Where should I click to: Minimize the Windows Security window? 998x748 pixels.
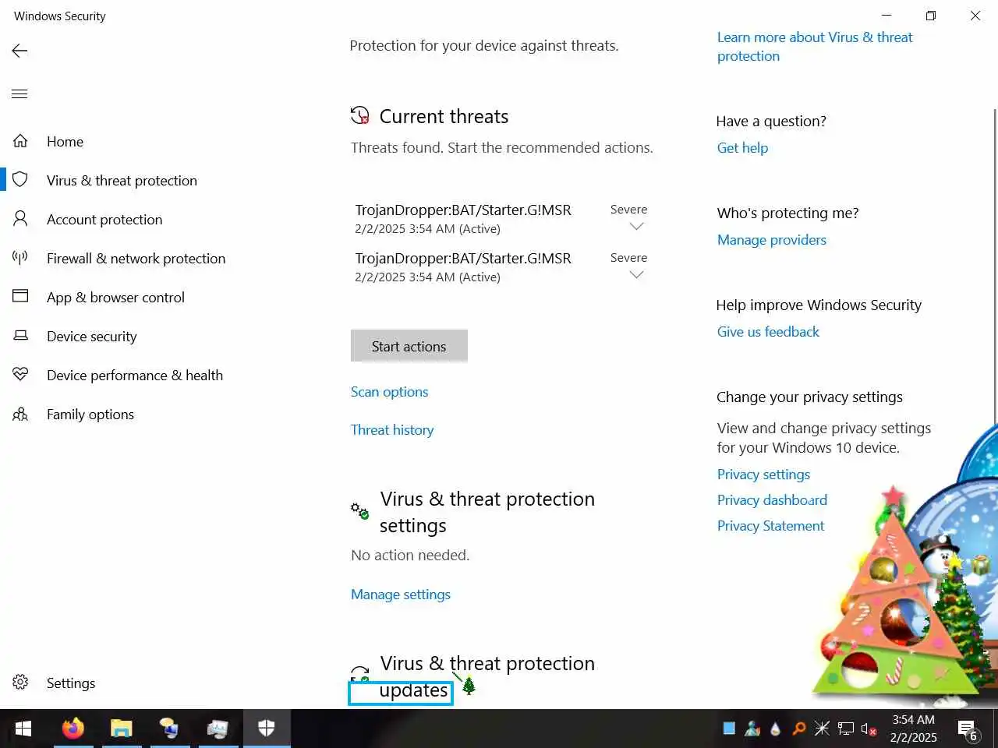pos(887,16)
